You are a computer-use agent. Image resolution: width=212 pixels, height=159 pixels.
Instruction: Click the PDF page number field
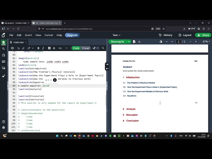coord(179,42)
